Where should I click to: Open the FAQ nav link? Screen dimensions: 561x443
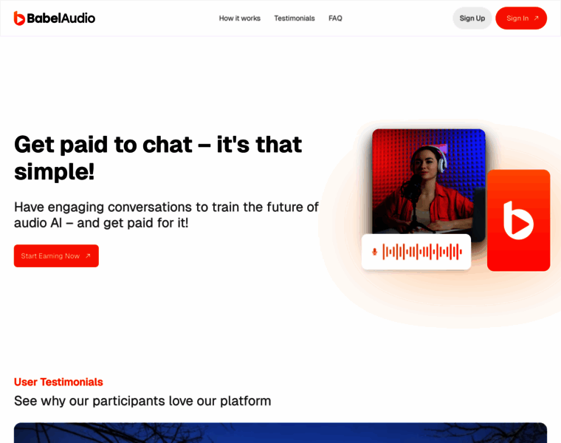tap(335, 18)
